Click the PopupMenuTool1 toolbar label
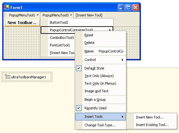This screenshot has height=133, width=179. tap(22, 15)
